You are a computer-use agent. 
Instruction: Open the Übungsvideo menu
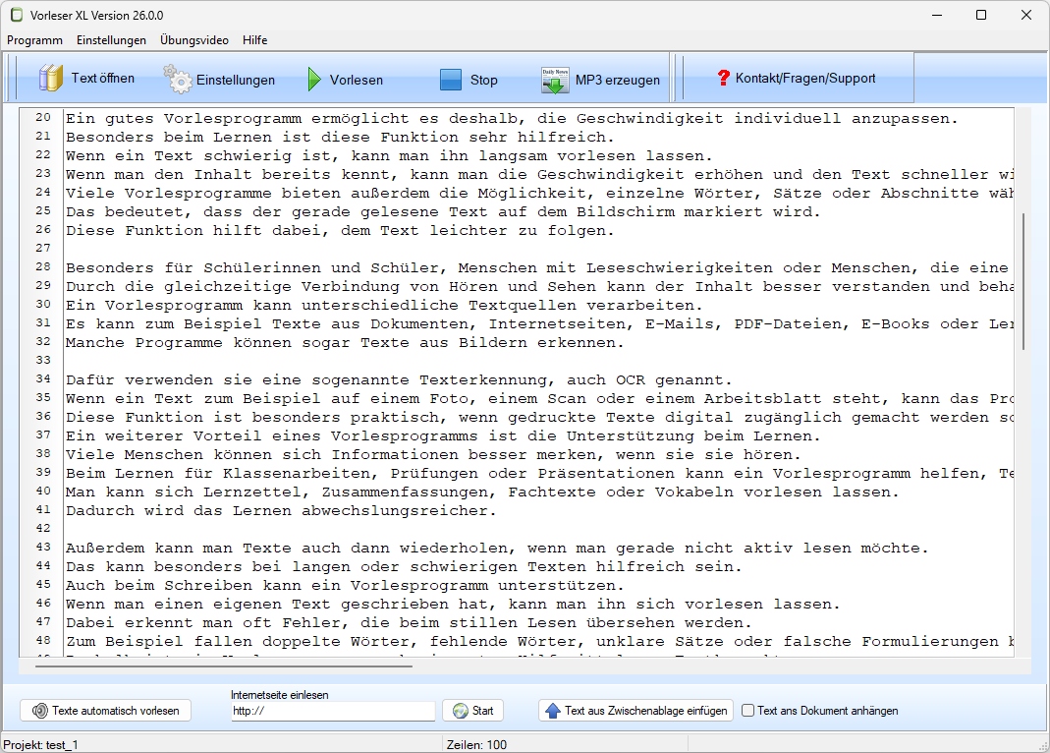[194, 40]
